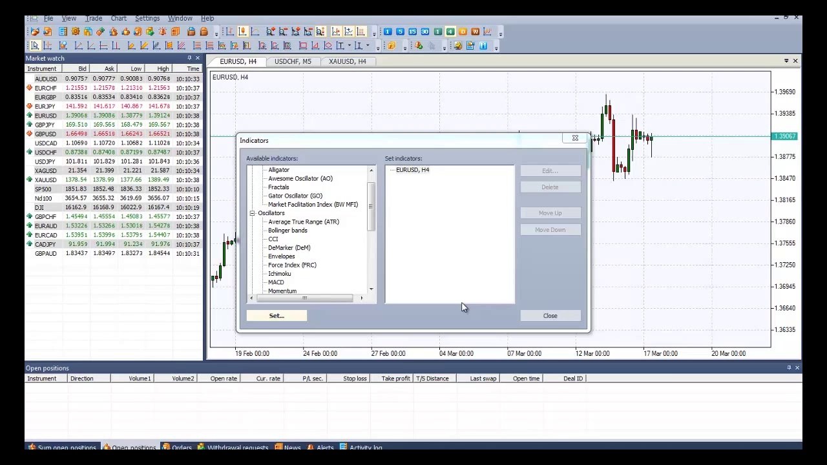Select the 15-minute timeframe button
The width and height of the screenshot is (827, 465).
click(412, 32)
